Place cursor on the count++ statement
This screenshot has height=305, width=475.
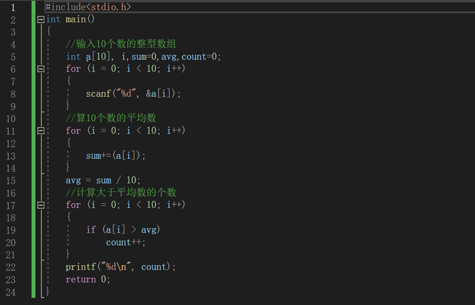click(126, 242)
